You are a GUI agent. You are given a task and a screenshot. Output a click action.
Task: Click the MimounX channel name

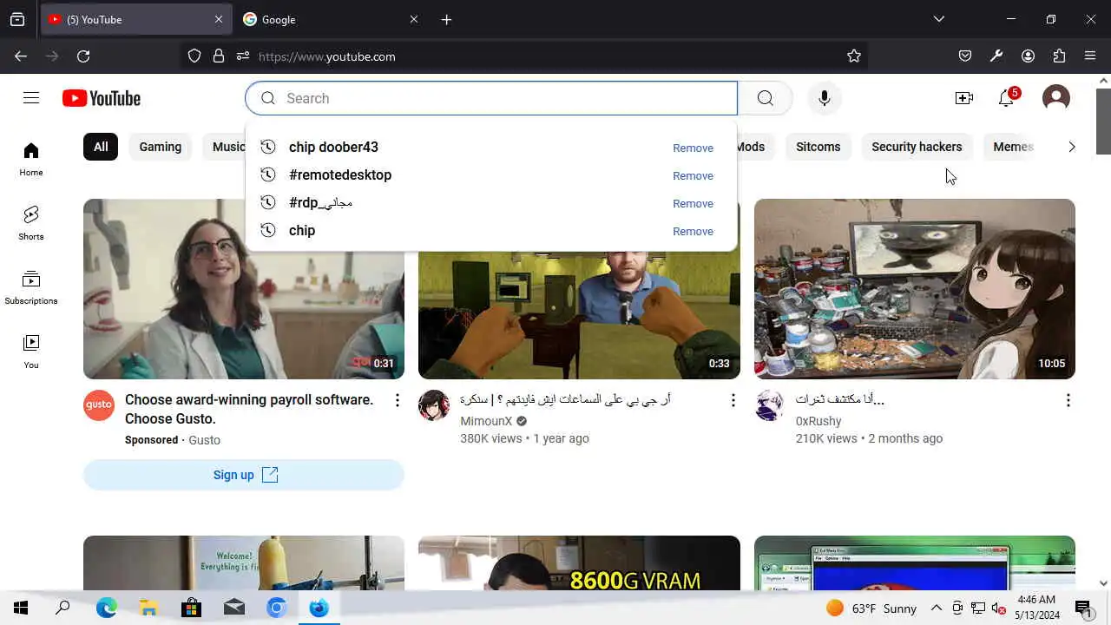pos(486,421)
